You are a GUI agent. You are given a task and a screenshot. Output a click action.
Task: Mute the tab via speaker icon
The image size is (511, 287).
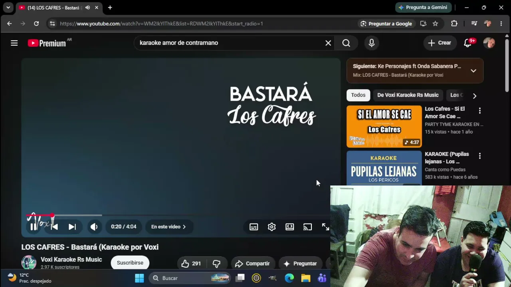[x=87, y=8]
